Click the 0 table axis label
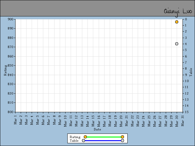Viewport: 195px width, 146px height. pyautogui.click(x=186, y=19)
